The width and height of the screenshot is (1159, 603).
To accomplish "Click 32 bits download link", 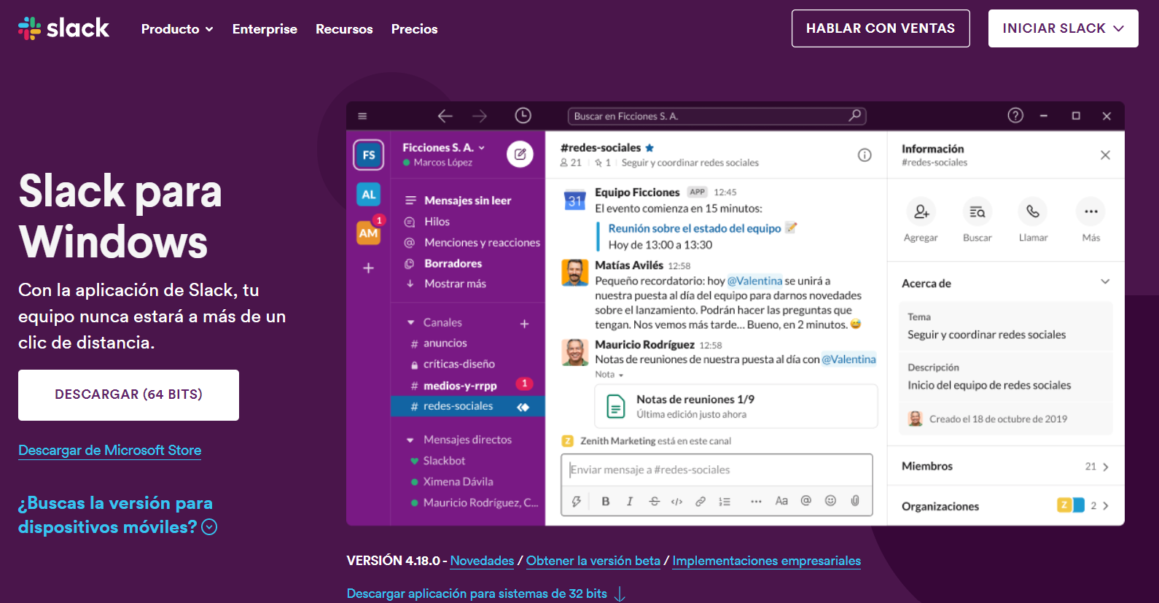I will point(485,594).
